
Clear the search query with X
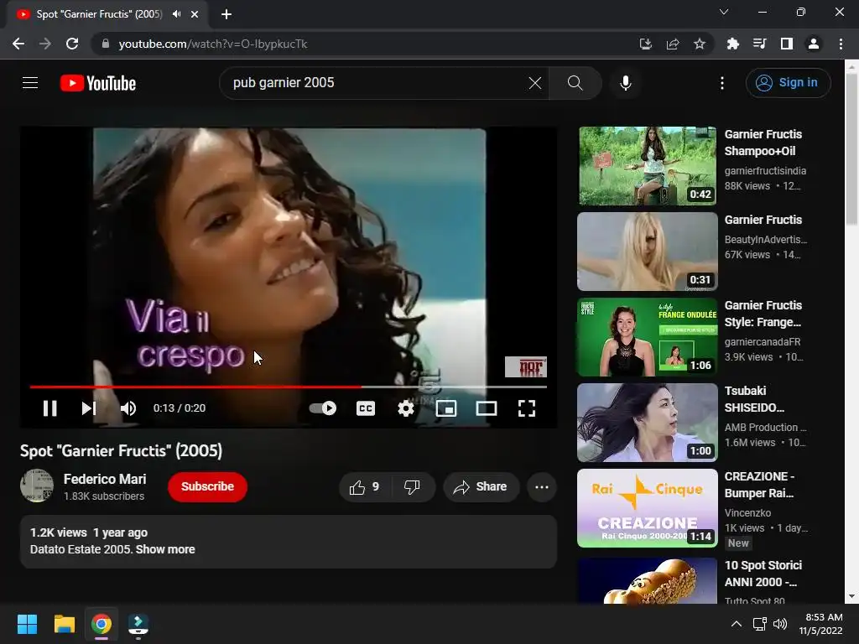[534, 83]
